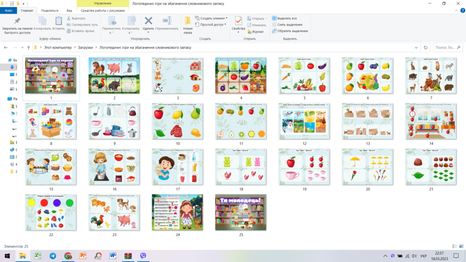Click Выделить все (Select all)
This screenshot has height=262, width=466.
click(x=284, y=18)
